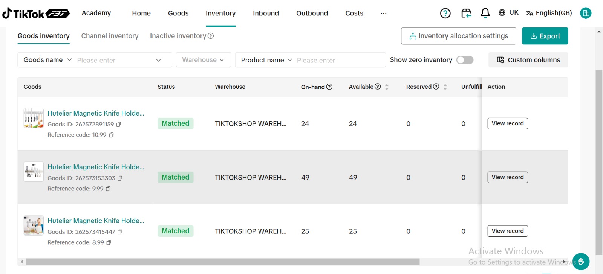Copy reference code 8.99
Image resolution: width=603 pixels, height=274 pixels.
109,242
